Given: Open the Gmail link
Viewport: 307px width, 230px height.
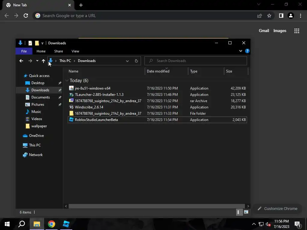Looking at the screenshot, I should point(264,31).
